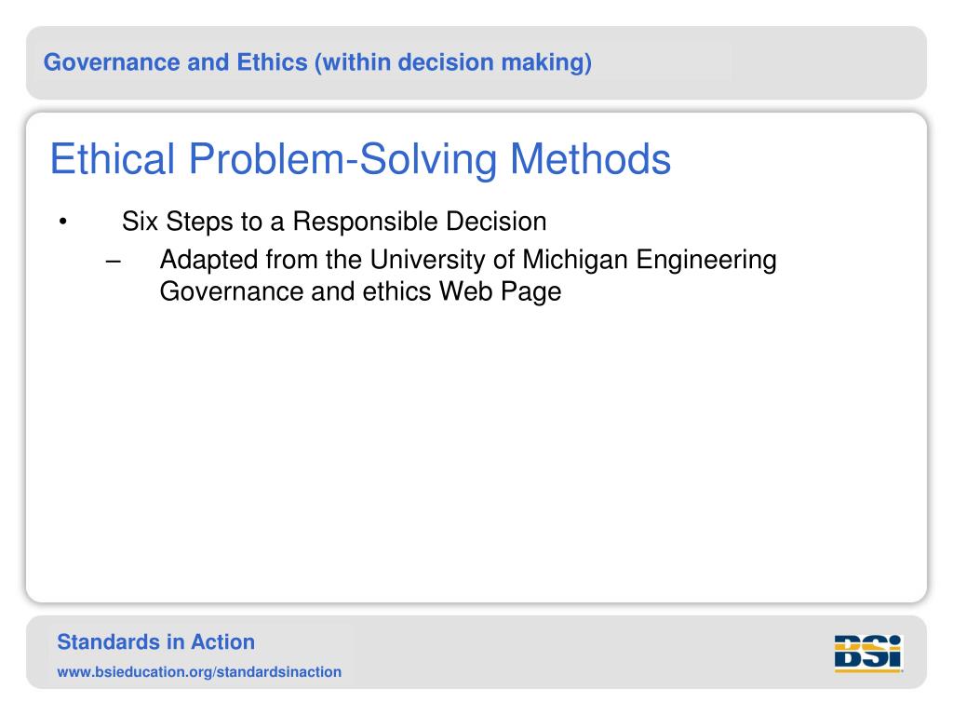Click the phrase (within decision making)
Screen dimensions: 953x715
pyautogui.click(x=453, y=63)
